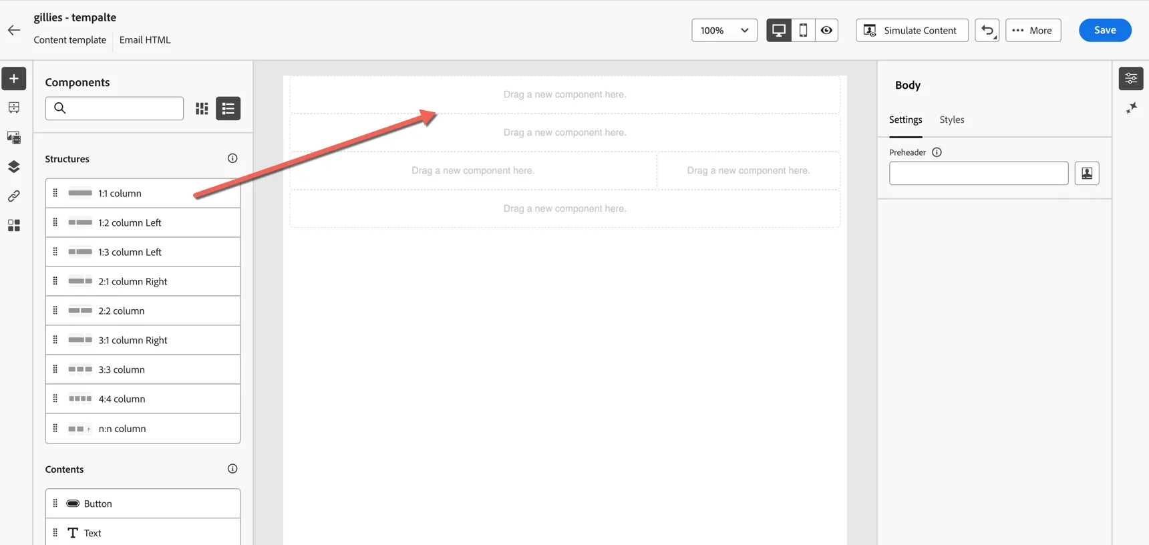Viewport: 1149px width, 545px height.
Task: Click the Preheader text field
Action: tap(979, 174)
